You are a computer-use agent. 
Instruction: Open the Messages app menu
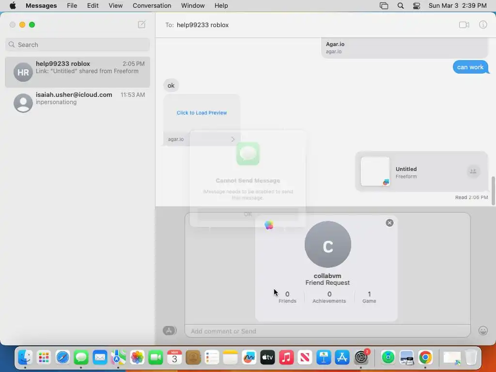(x=41, y=6)
